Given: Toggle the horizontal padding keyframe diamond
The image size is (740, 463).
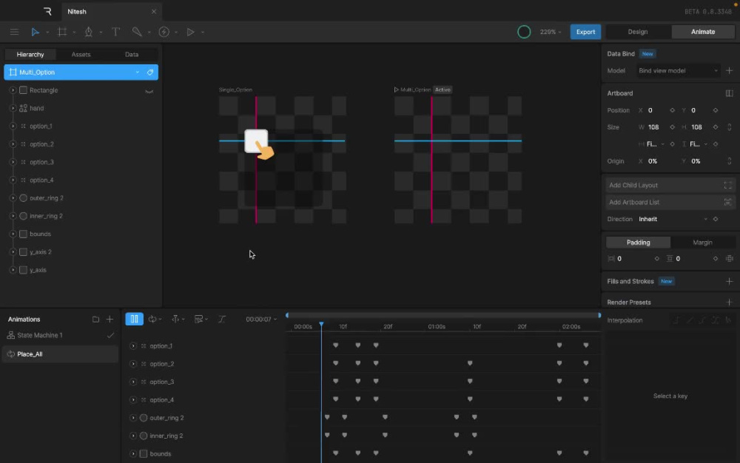Looking at the screenshot, I should click(x=656, y=259).
